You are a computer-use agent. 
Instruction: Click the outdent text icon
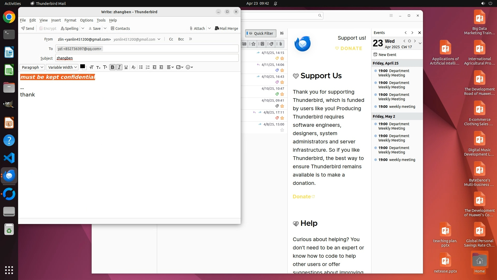coord(155,67)
